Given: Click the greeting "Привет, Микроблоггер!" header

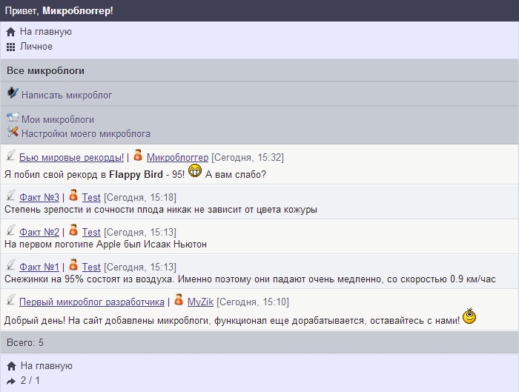Looking at the screenshot, I should click(x=59, y=11).
